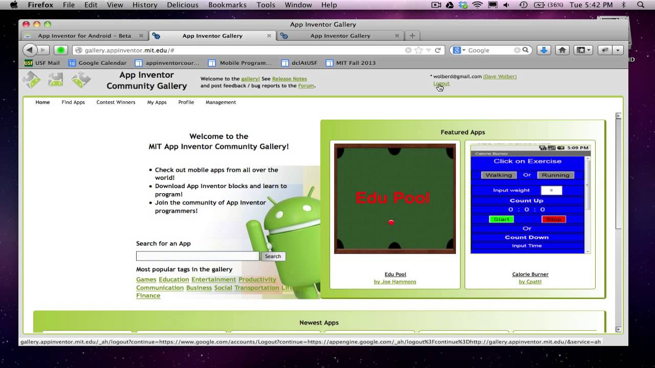Click the green round toolbar button
The height and width of the screenshot is (368, 655).
(x=61, y=50)
